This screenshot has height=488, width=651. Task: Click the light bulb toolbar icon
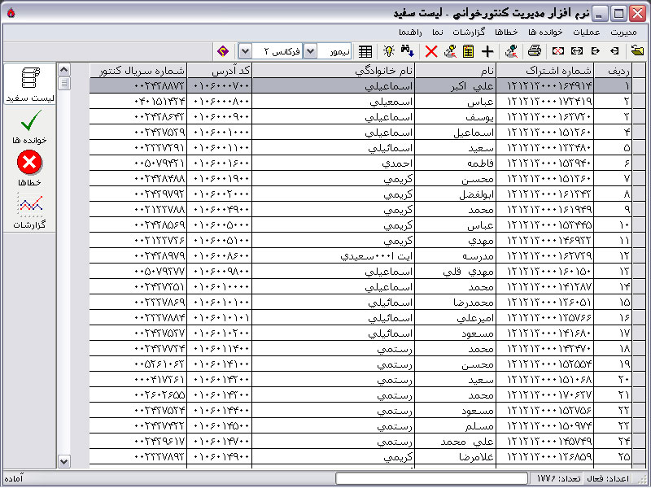pos(390,51)
